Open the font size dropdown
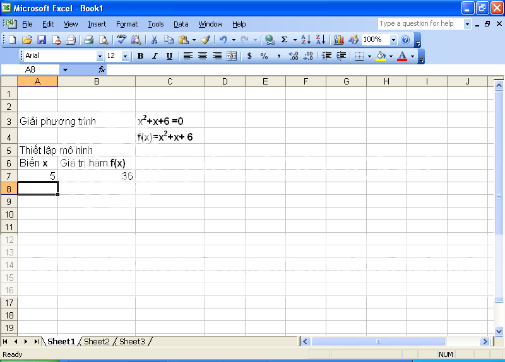The width and height of the screenshot is (505, 362). click(x=125, y=56)
